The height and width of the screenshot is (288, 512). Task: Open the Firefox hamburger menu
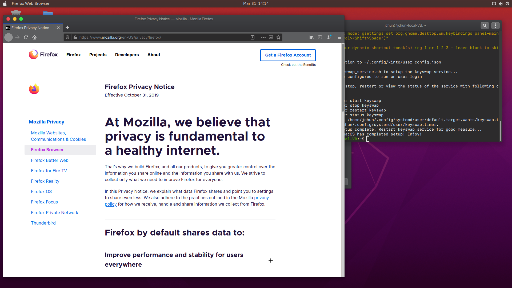click(339, 37)
